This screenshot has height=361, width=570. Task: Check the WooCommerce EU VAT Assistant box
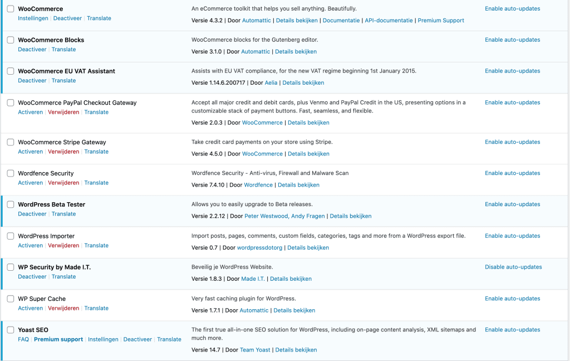pos(11,71)
